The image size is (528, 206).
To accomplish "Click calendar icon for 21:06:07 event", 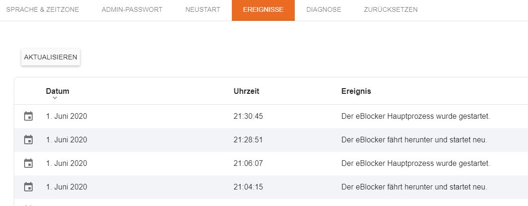I will point(28,163).
